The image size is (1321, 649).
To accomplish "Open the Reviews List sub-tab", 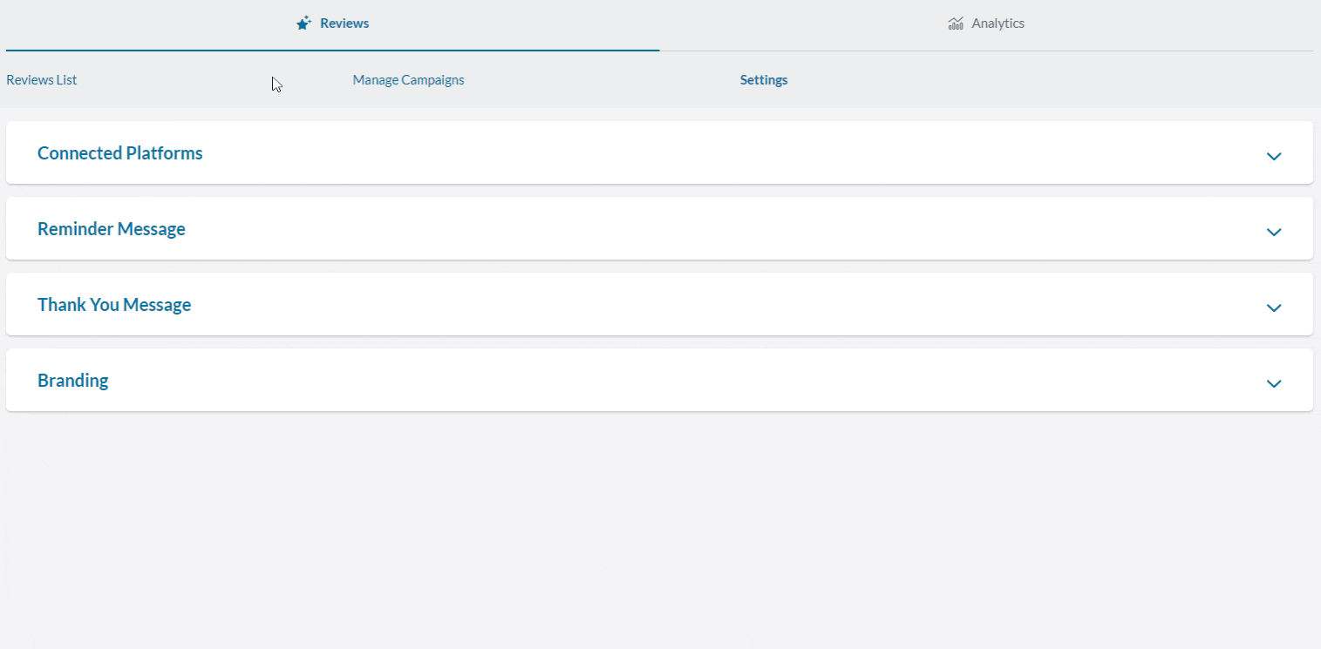I will 41,79.
